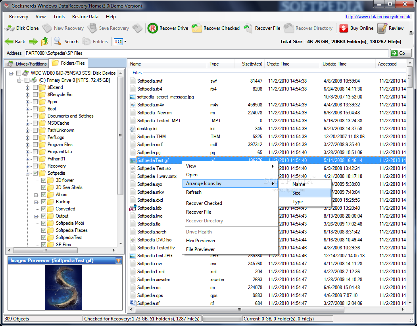Click the Softpedia DVD.iso disc icon
The width and height of the screenshot is (417, 326).
pyautogui.click(x=133, y=240)
